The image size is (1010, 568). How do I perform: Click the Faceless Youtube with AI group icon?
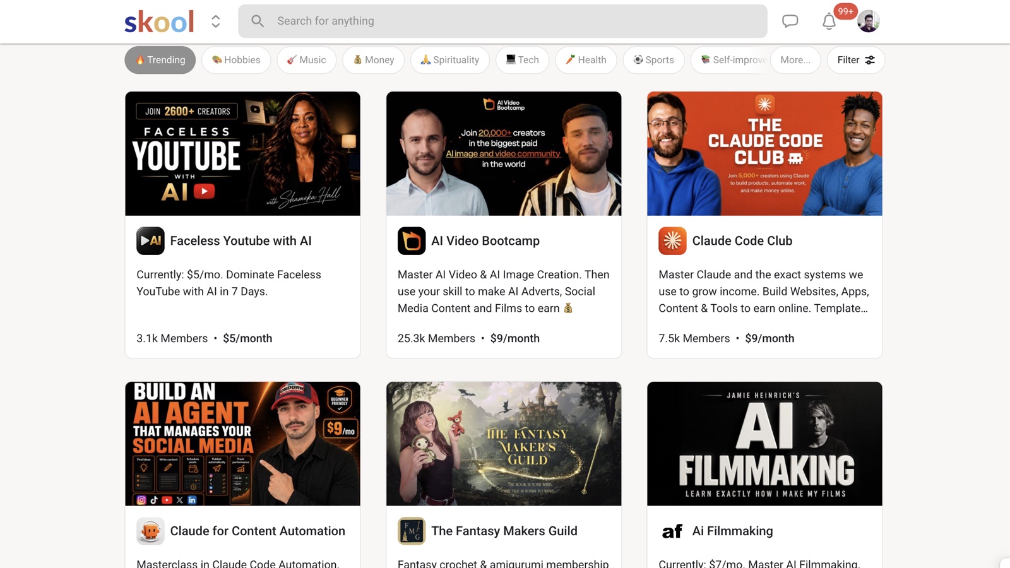(x=150, y=241)
